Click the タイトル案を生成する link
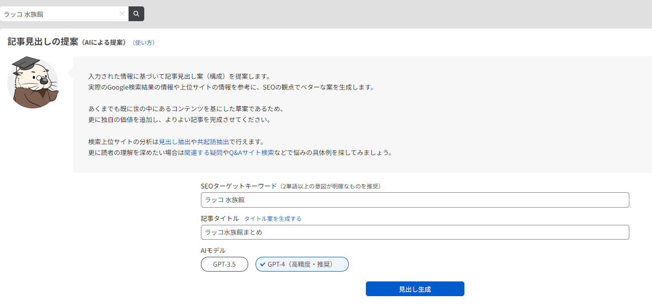Screen dimensions: 652x306 pos(273,219)
